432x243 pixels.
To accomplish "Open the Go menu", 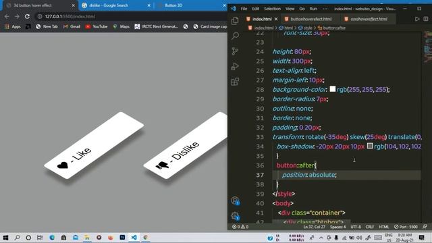I will click(302, 9).
